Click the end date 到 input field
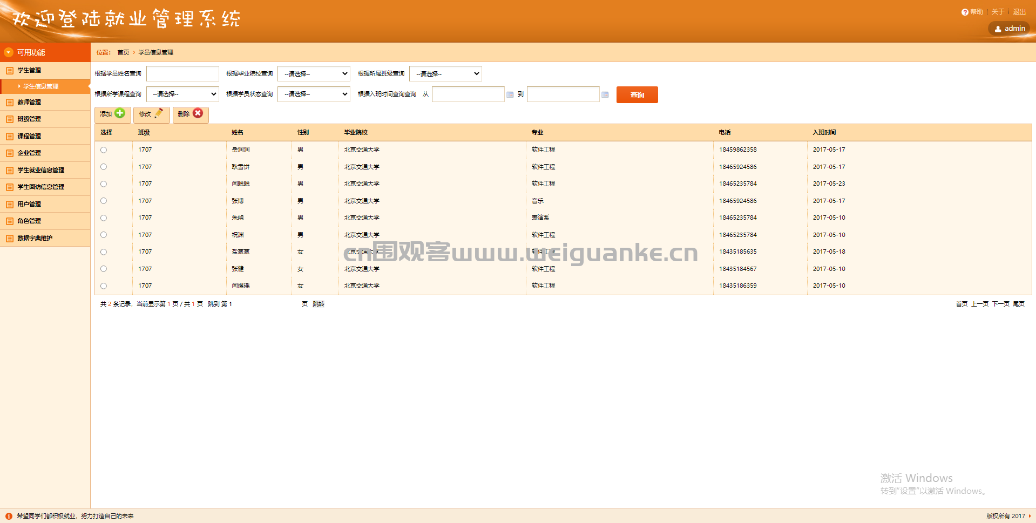 (563, 94)
